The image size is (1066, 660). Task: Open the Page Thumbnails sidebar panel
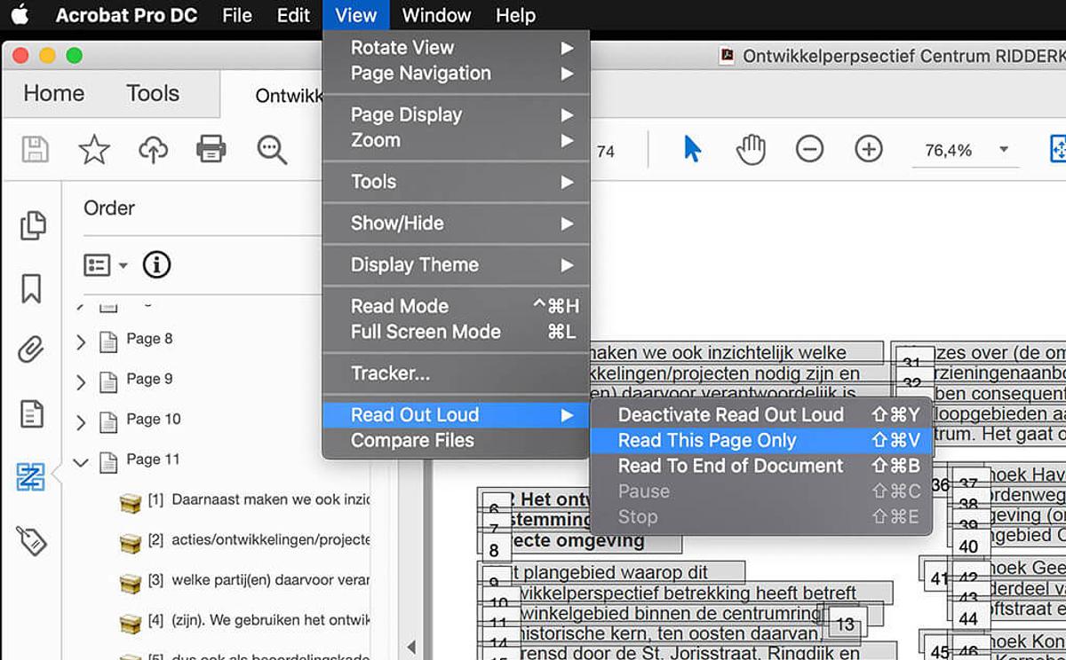coord(32,225)
